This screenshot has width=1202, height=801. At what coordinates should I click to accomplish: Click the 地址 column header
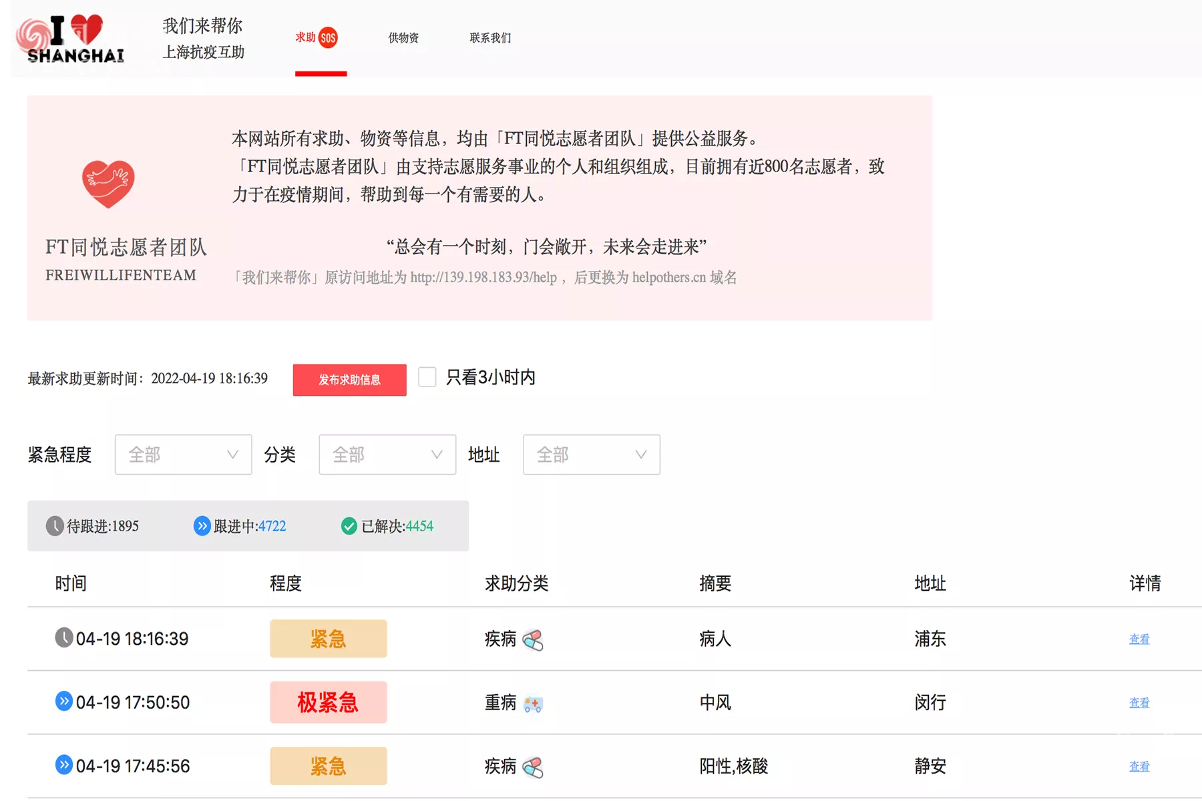(x=930, y=583)
